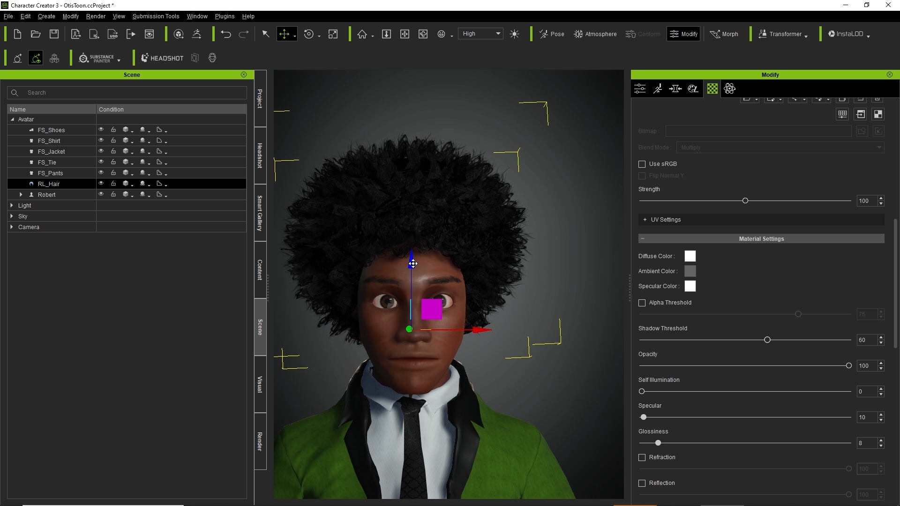Open project folder icon
900x506 pixels.
[36, 34]
